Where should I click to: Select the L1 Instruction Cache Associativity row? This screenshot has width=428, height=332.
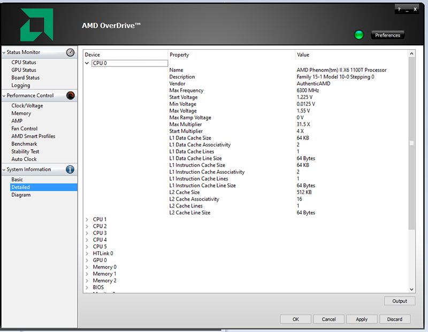point(207,172)
